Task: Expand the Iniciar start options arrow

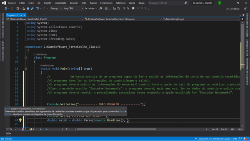Action: pyautogui.click(x=96, y=9)
